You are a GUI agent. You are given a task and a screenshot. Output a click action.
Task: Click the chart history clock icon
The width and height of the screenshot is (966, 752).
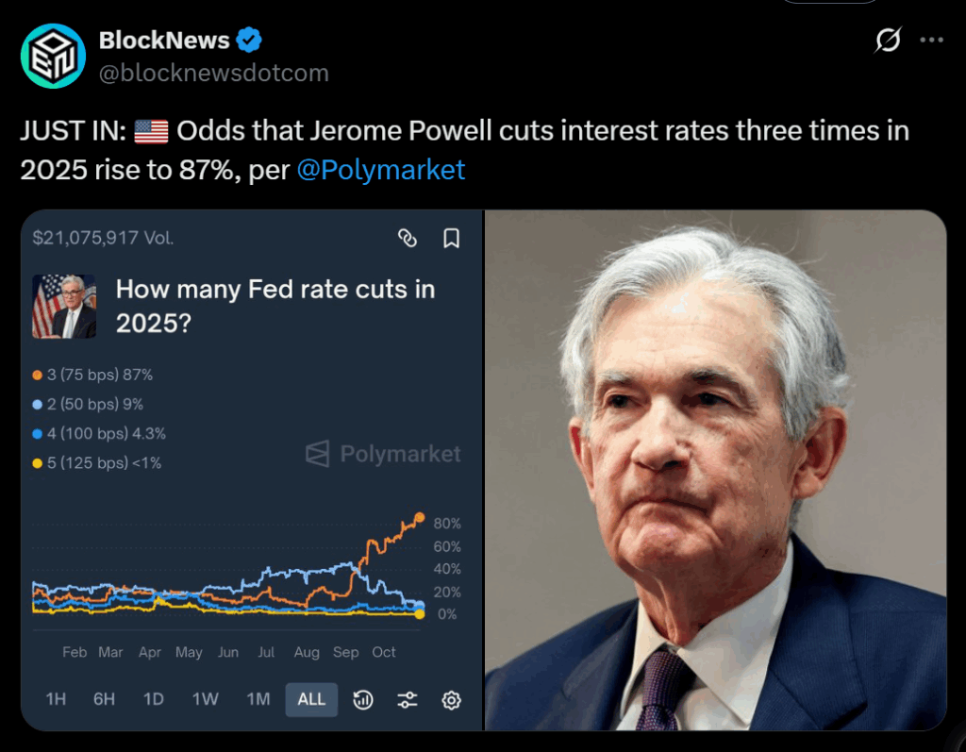click(x=363, y=699)
